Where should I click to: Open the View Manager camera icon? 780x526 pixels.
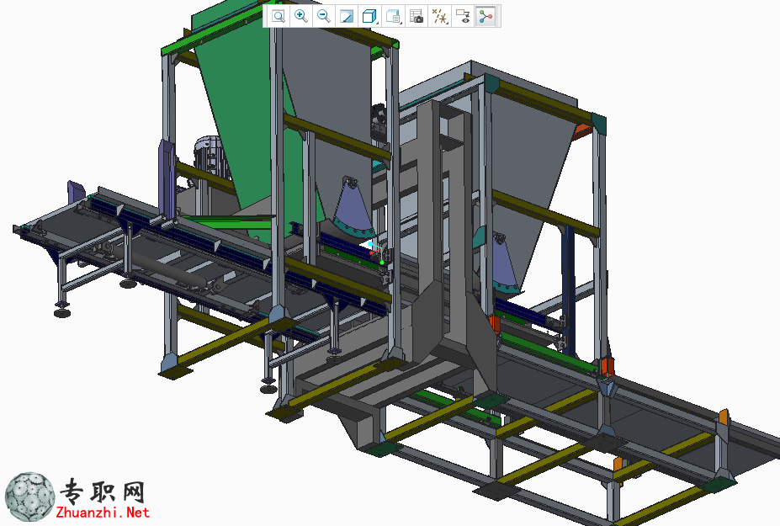click(417, 17)
